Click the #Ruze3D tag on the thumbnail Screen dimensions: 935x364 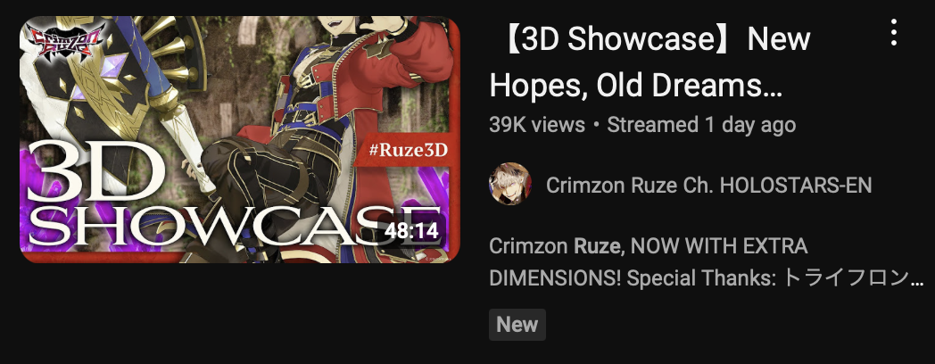point(408,149)
